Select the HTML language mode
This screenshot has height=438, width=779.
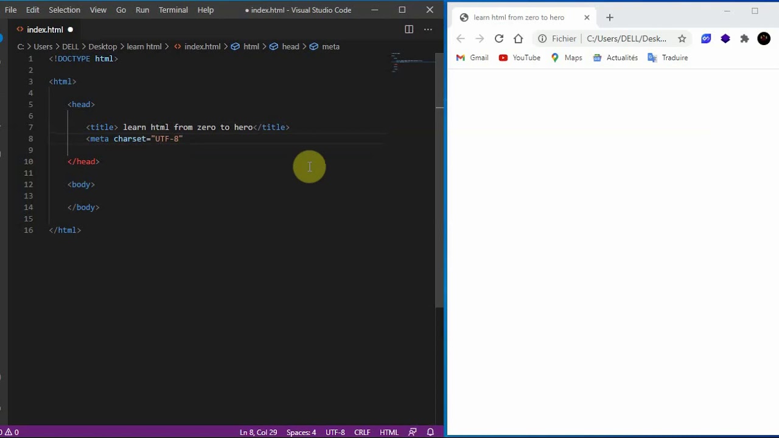(x=389, y=432)
